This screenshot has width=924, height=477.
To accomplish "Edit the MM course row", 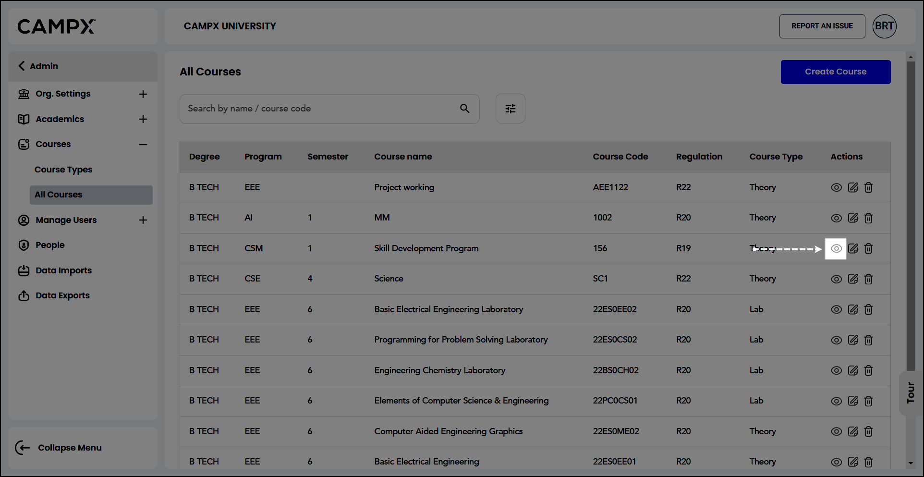I will click(x=852, y=218).
